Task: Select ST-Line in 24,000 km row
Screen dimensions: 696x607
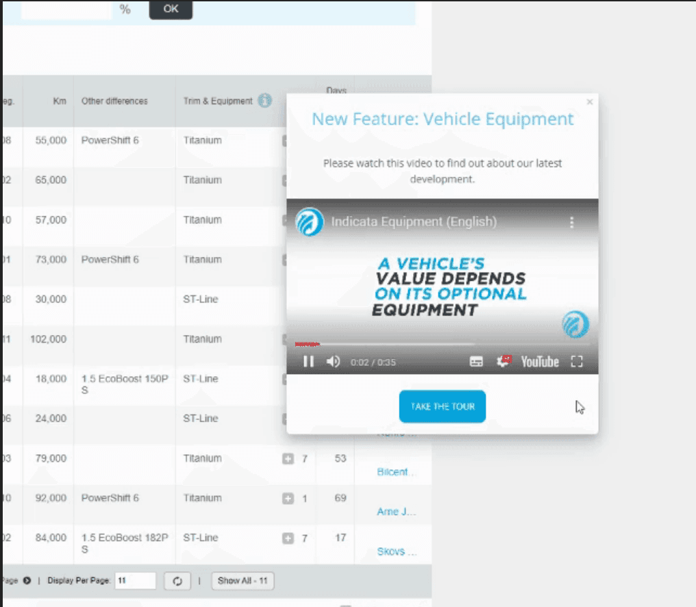Action: click(201, 419)
